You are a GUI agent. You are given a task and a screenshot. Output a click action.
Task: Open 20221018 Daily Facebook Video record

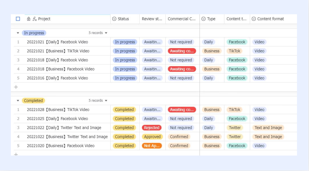(57, 60)
